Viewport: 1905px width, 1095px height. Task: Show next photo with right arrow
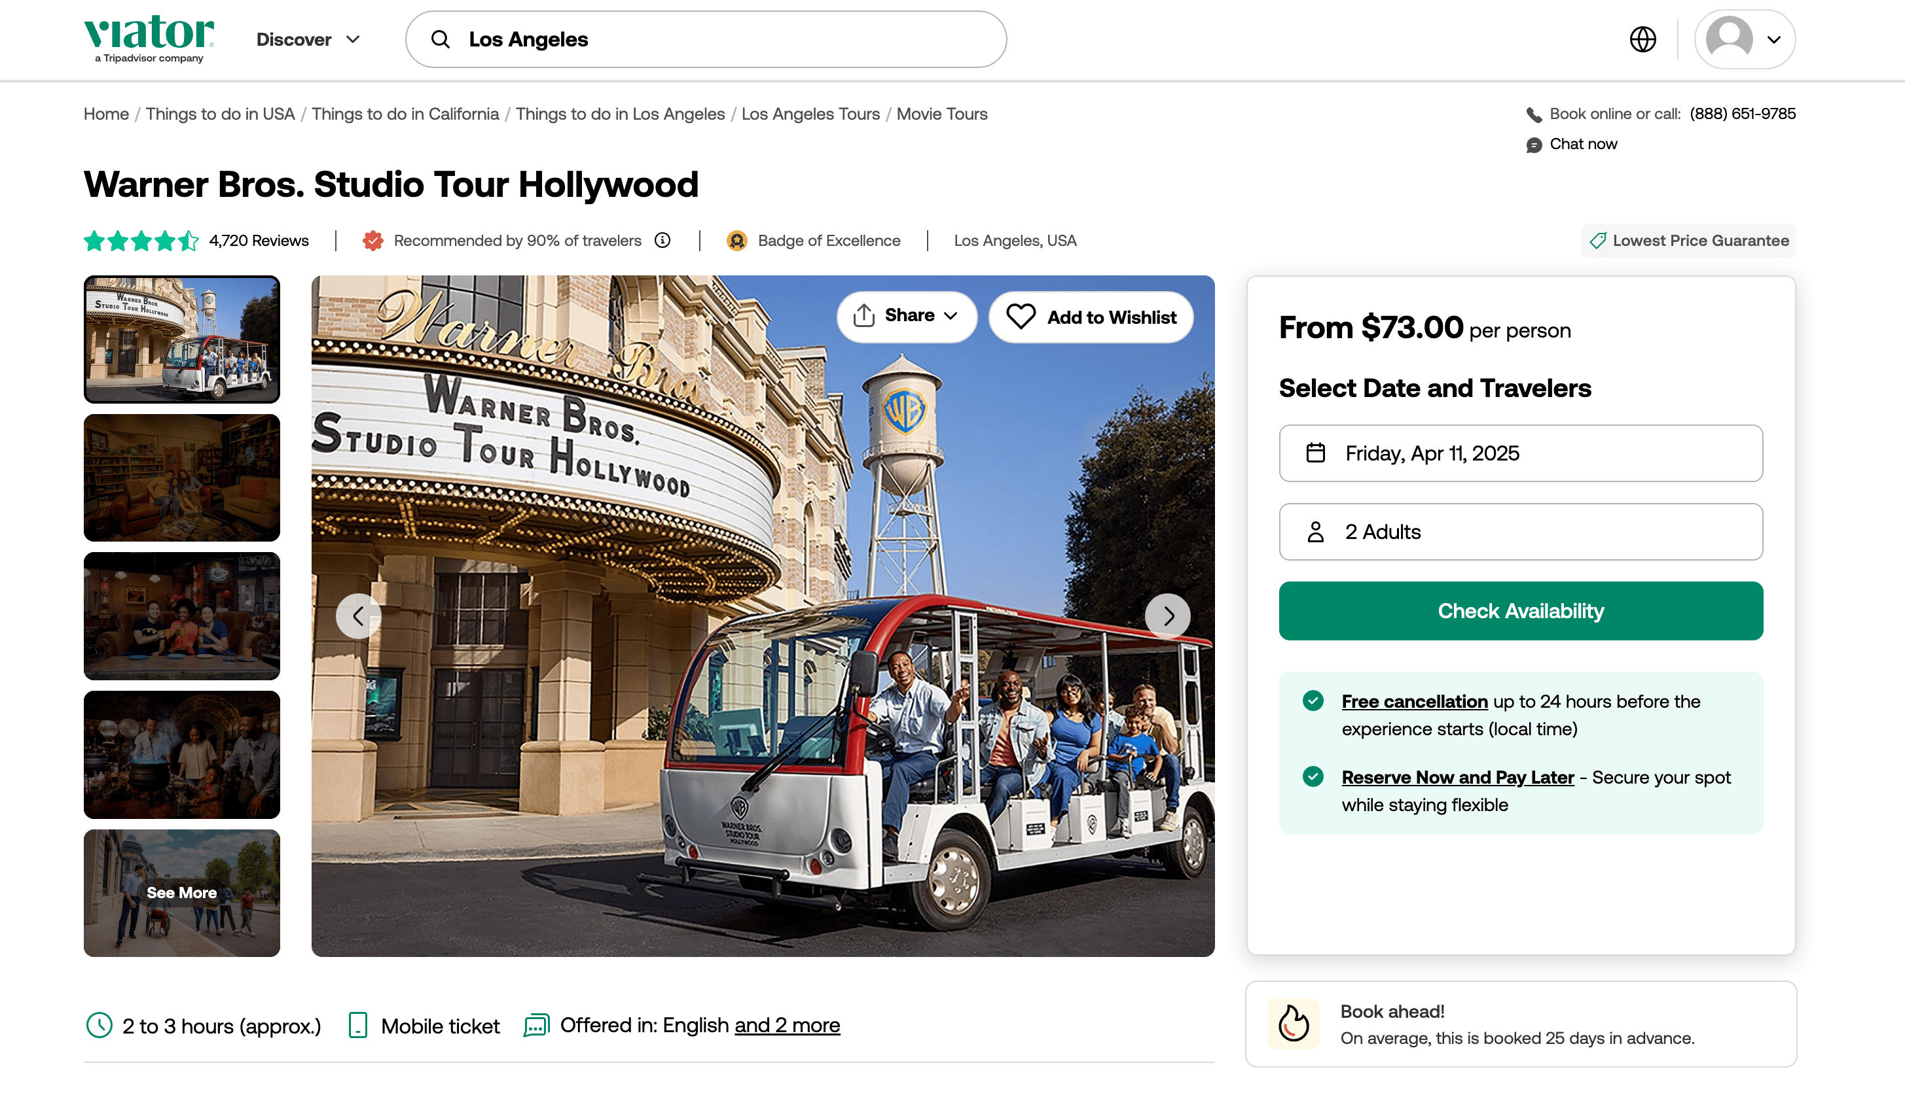pyautogui.click(x=1167, y=616)
